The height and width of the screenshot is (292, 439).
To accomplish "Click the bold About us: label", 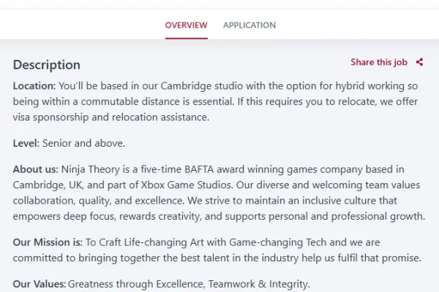I will click(x=36, y=169).
